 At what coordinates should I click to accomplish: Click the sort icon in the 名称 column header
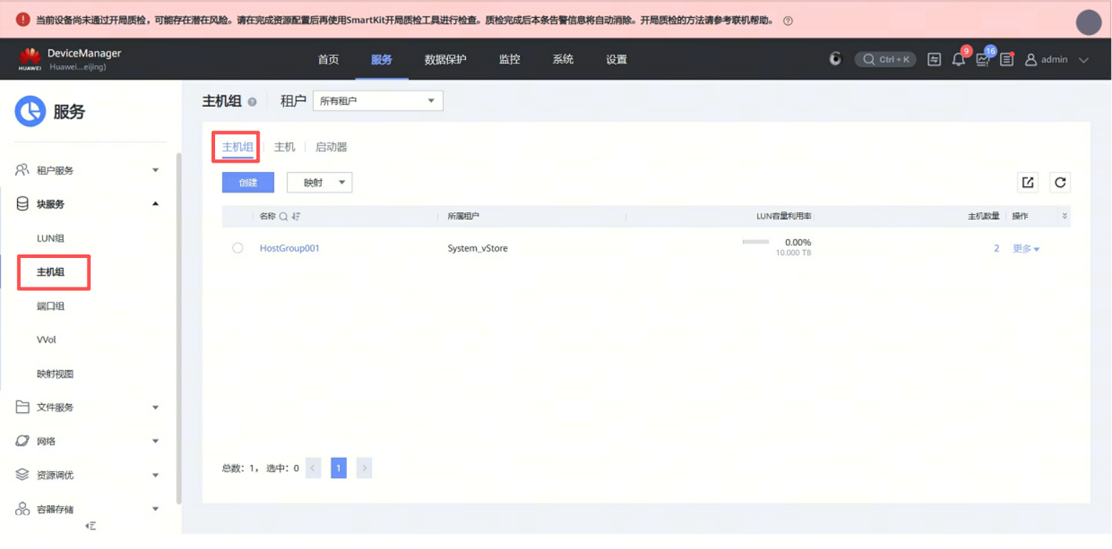(x=295, y=216)
